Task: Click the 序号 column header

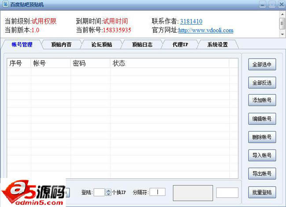Action: click(19, 63)
